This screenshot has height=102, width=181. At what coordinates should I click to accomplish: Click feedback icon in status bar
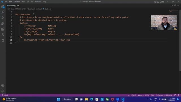pos(175,95)
